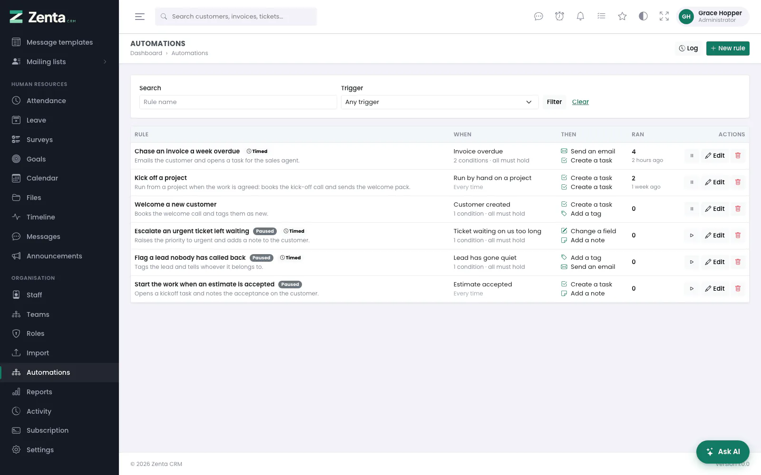This screenshot has width=761, height=475.
Task: Edit the 'Kick off a project' rule
Action: click(715, 182)
